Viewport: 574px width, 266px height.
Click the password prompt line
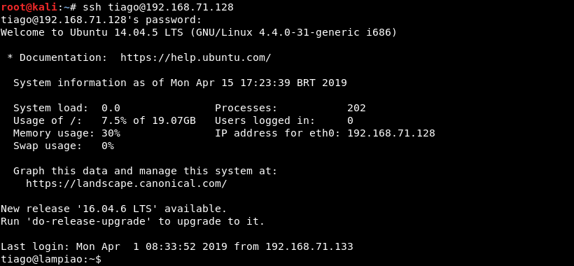101,20
